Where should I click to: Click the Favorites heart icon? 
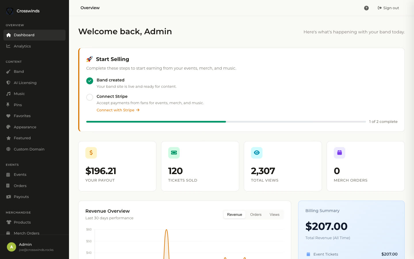(x=8, y=116)
